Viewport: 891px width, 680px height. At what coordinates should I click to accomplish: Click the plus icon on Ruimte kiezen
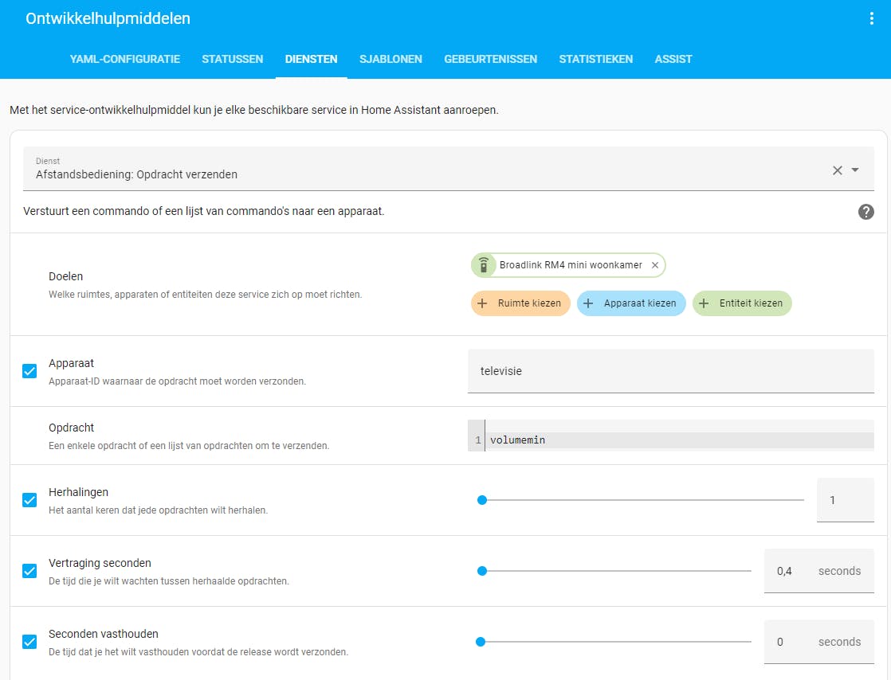(x=482, y=303)
